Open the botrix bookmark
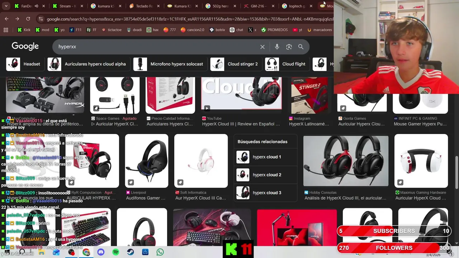Image resolution: width=459 pixels, height=258 pixels. pyautogui.click(x=217, y=30)
